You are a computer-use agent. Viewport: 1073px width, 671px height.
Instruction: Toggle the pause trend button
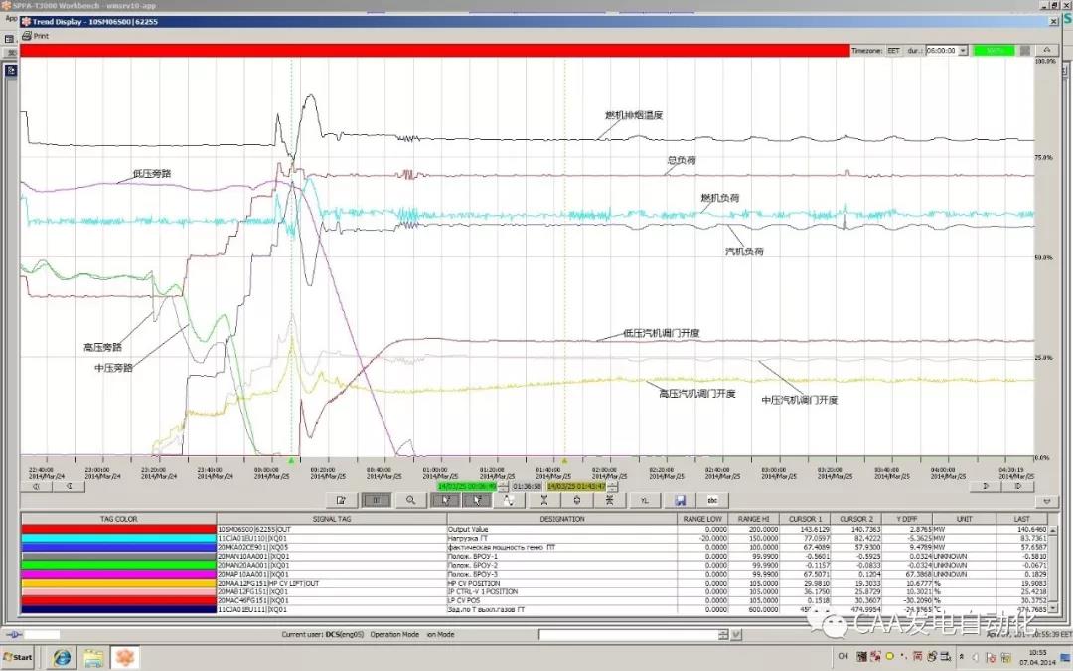(376, 500)
